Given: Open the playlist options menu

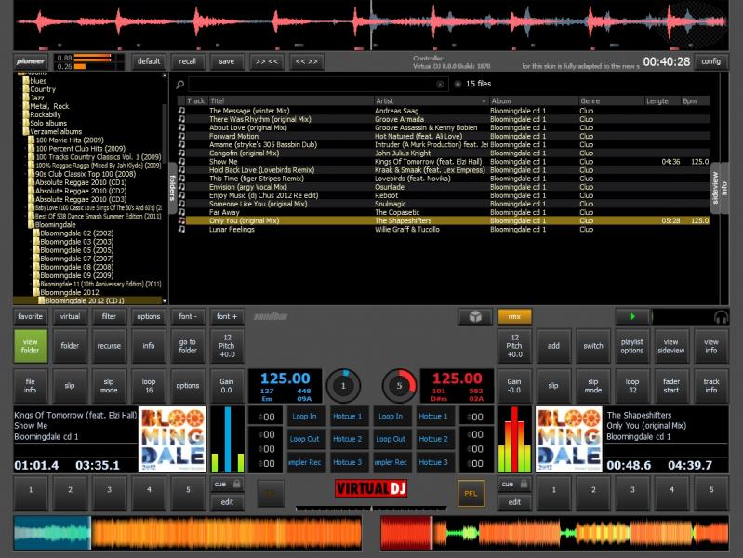Looking at the screenshot, I should click(632, 346).
